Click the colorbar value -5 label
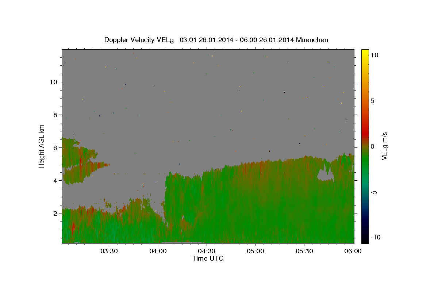 point(374,192)
